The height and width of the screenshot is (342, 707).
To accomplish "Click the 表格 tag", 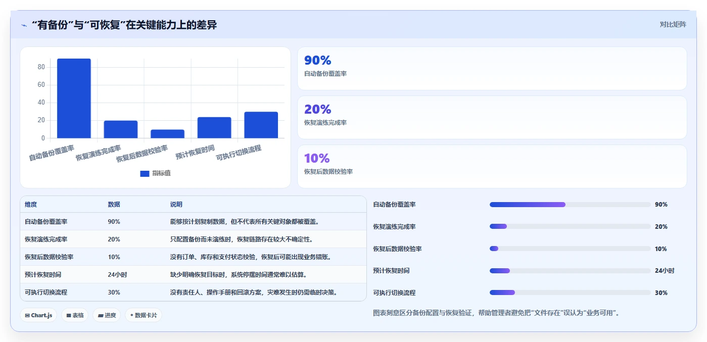I will pos(75,315).
